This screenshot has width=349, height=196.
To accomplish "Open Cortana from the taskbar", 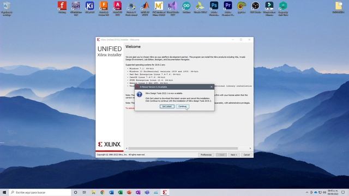I will pyautogui.click(x=75, y=192).
